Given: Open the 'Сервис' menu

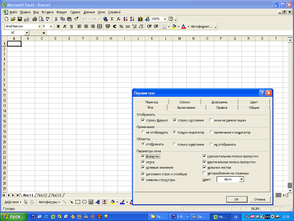Looking at the screenshot, I should 75,12.
